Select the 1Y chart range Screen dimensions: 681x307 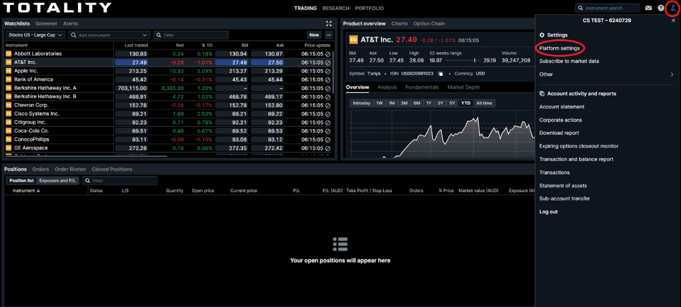pos(428,103)
